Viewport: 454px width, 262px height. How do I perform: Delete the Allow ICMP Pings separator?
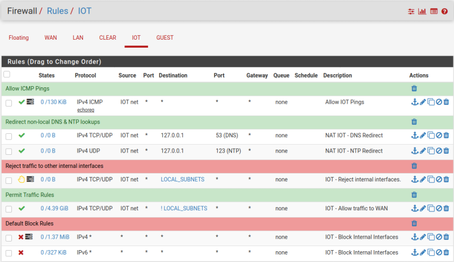click(x=414, y=88)
